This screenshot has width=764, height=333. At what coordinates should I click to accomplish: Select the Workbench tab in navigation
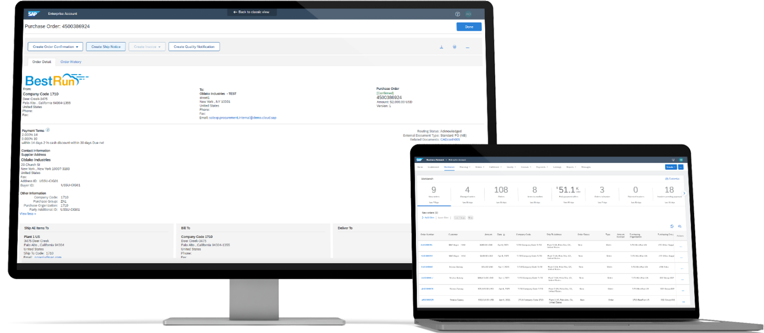449,167
